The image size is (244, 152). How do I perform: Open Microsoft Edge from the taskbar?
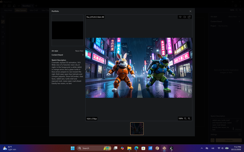[136, 148]
